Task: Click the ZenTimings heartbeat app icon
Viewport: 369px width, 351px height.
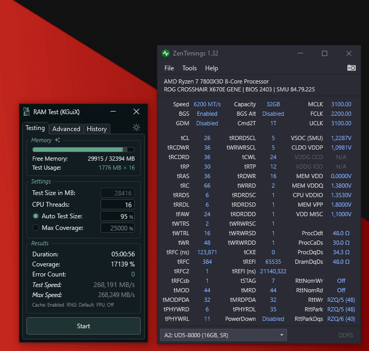Action: pos(165,53)
